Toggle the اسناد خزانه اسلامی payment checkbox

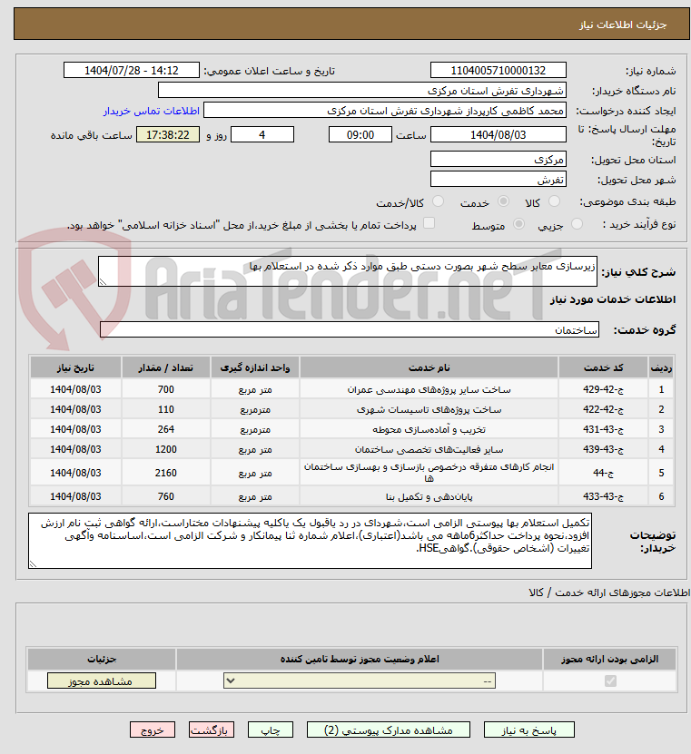[429, 223]
